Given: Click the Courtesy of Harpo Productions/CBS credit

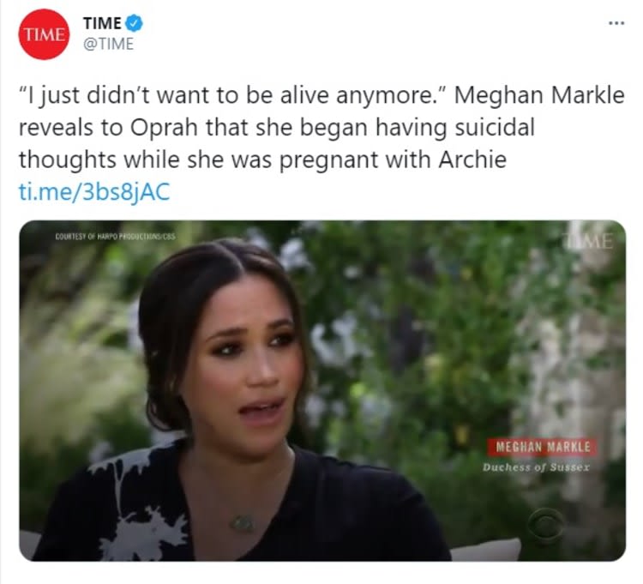Looking at the screenshot, I should [x=115, y=236].
